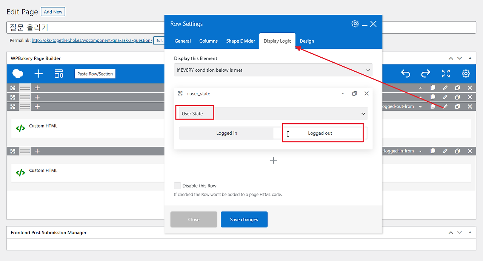Add column to the logged-out-from row
The image size is (483, 261).
point(37,106)
